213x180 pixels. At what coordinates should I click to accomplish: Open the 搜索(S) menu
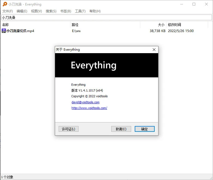click(51, 11)
